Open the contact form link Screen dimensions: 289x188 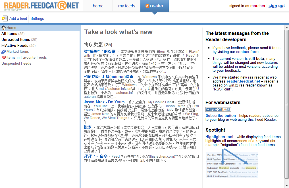pos(247,52)
